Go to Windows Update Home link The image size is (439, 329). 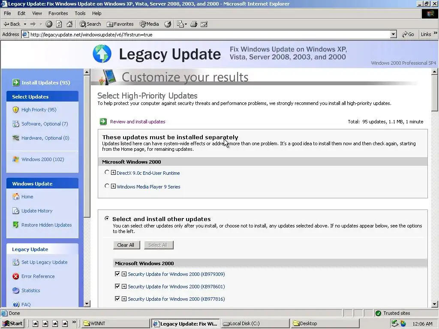coord(27,197)
